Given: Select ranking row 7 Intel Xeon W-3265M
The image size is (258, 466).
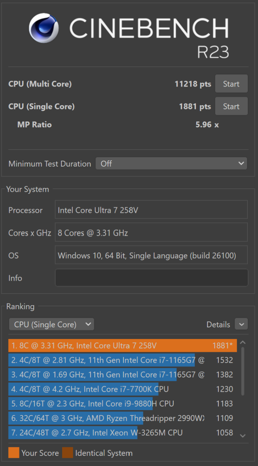Looking at the screenshot, I should point(122,432).
